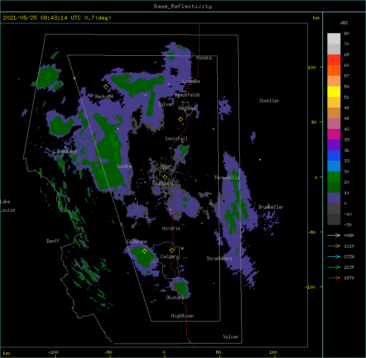The image size is (366, 358).
Task: Select the Blackfalds label on the map
Action: [187, 95]
